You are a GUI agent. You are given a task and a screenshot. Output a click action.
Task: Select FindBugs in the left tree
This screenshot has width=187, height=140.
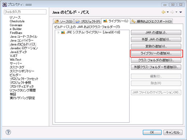pyautogui.click(x=16, y=33)
